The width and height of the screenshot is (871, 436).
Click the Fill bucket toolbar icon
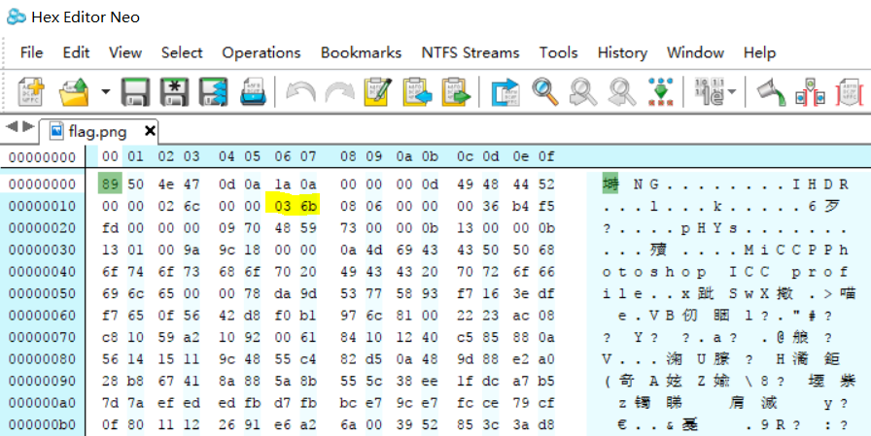pos(772,91)
